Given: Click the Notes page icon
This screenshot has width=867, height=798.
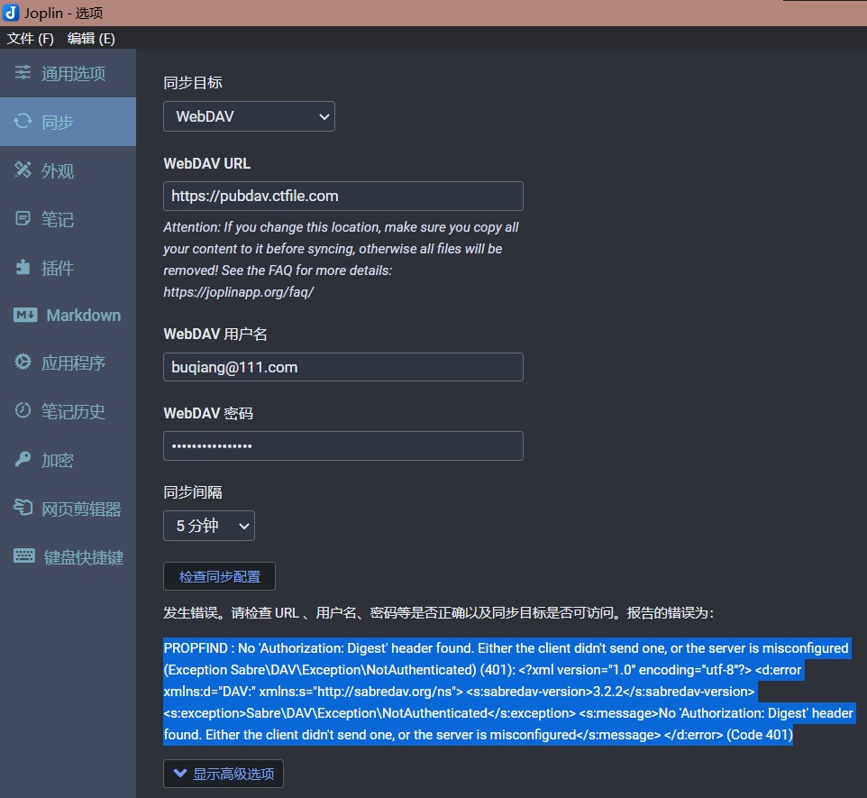Looking at the screenshot, I should pyautogui.click(x=23, y=218).
